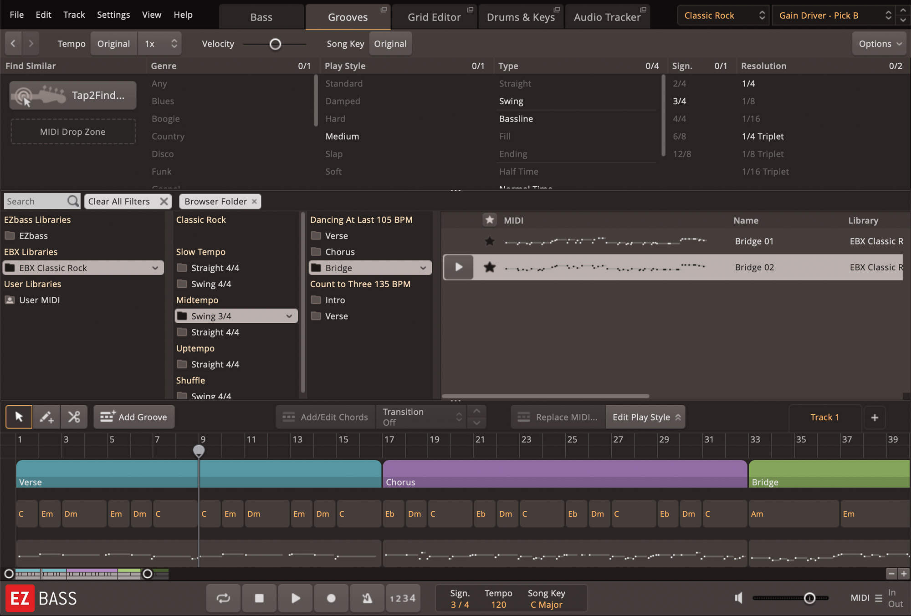
Task: Open the Swing 3/4 folder dropdown
Action: pos(289,316)
